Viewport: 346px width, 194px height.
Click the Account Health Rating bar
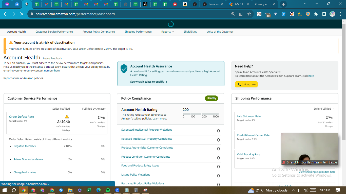pyautogui.click(x=201, y=114)
